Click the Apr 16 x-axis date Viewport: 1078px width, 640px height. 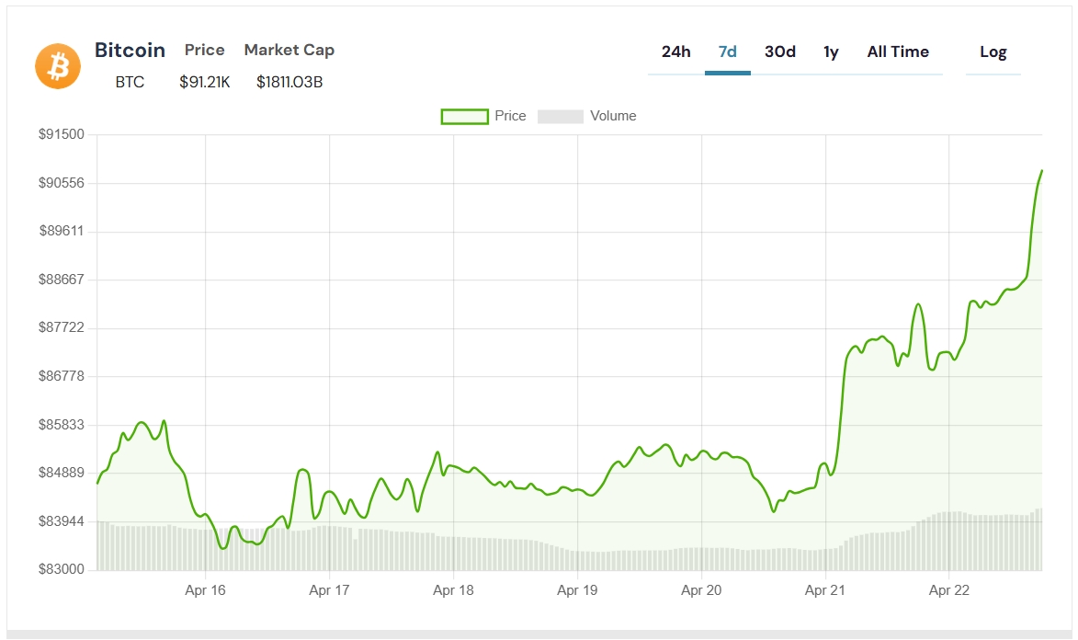coord(205,590)
